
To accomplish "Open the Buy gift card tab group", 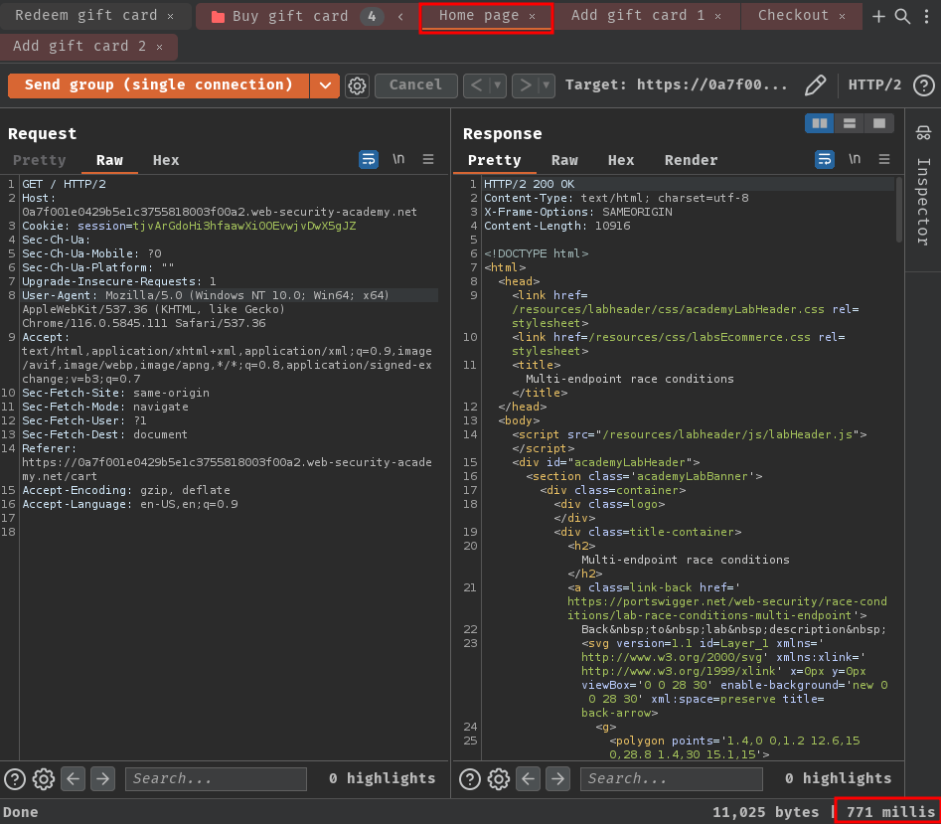I will pos(290,16).
